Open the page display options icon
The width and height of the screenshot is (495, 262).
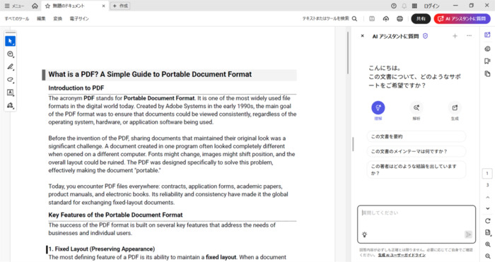(488, 232)
